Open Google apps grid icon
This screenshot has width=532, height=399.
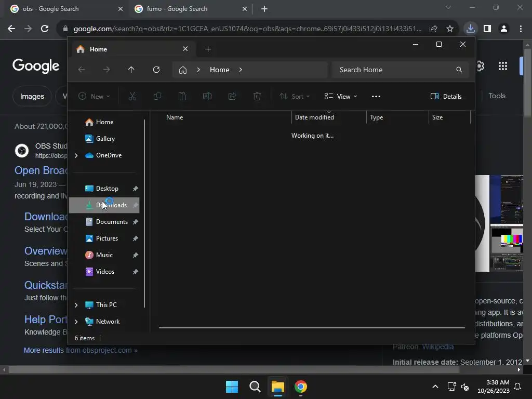click(x=503, y=66)
